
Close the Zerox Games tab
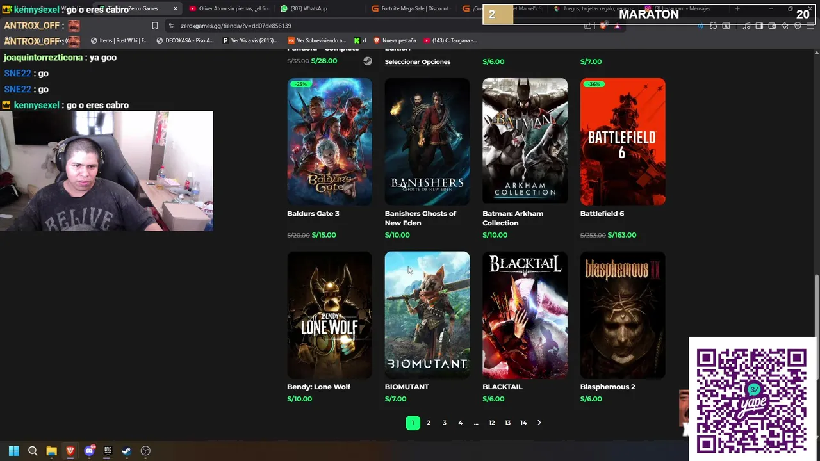(175, 8)
